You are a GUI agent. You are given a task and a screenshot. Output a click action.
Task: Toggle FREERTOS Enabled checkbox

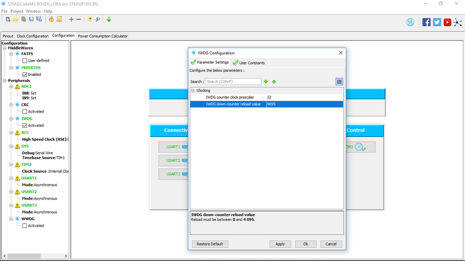25,75
